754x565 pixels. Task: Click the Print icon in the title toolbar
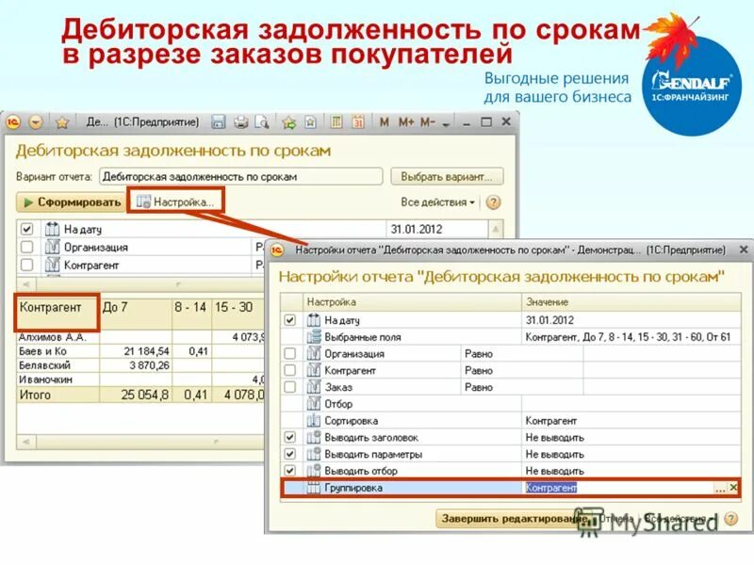click(240, 122)
